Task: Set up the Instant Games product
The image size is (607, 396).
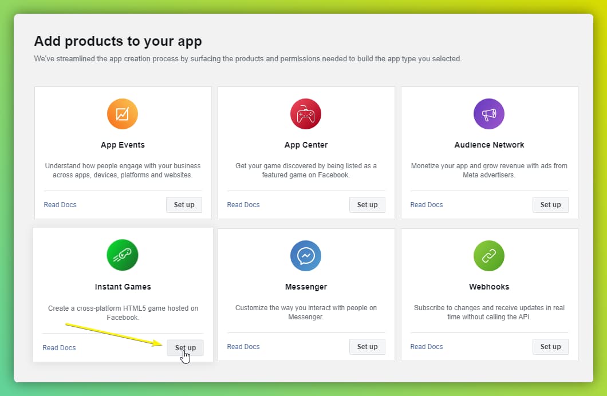Action: click(185, 348)
